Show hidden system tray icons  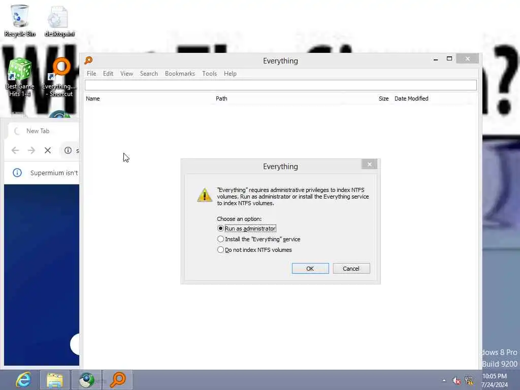[x=444, y=380]
